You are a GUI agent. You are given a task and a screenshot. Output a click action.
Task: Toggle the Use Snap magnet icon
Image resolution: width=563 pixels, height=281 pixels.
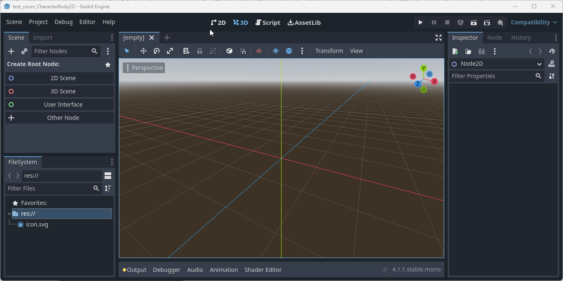pyautogui.click(x=243, y=51)
